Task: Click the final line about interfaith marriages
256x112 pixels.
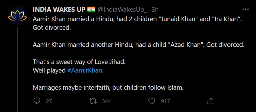Action: click(108, 88)
